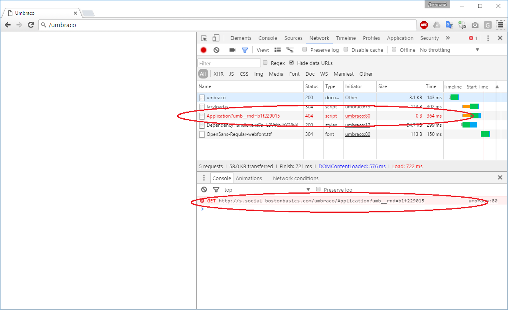This screenshot has height=310, width=508.
Task: Focus the browser address bar
Action: [227, 25]
